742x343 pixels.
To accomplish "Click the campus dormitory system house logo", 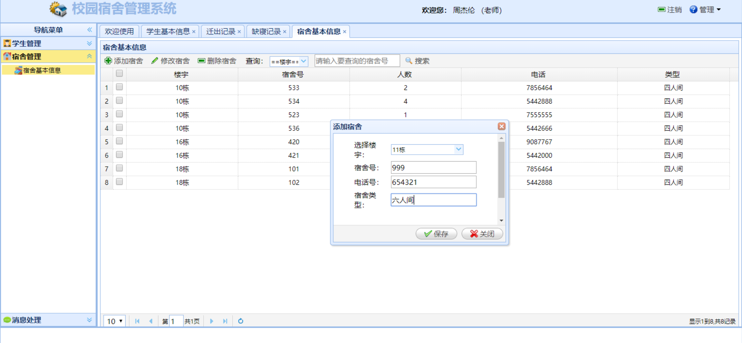I will (58, 9).
